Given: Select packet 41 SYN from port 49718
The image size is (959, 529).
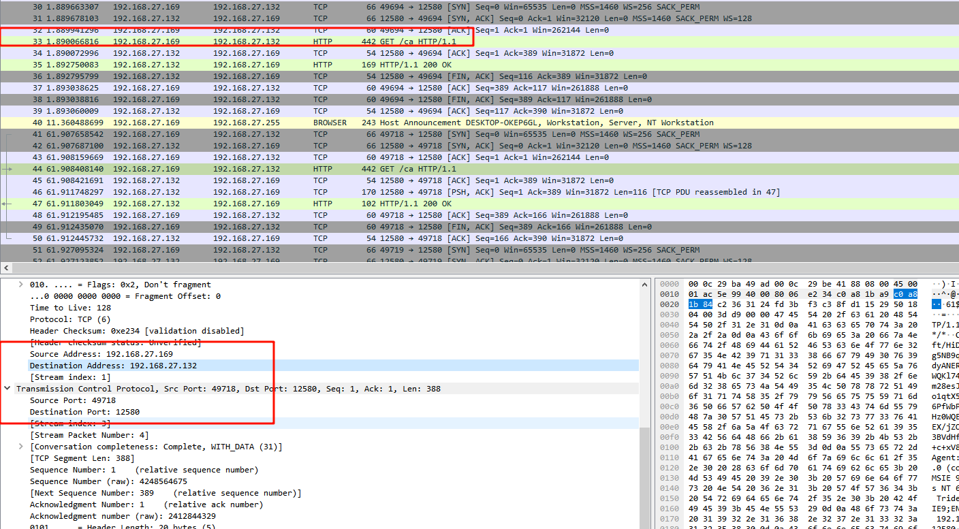Looking at the screenshot, I should pos(479,134).
